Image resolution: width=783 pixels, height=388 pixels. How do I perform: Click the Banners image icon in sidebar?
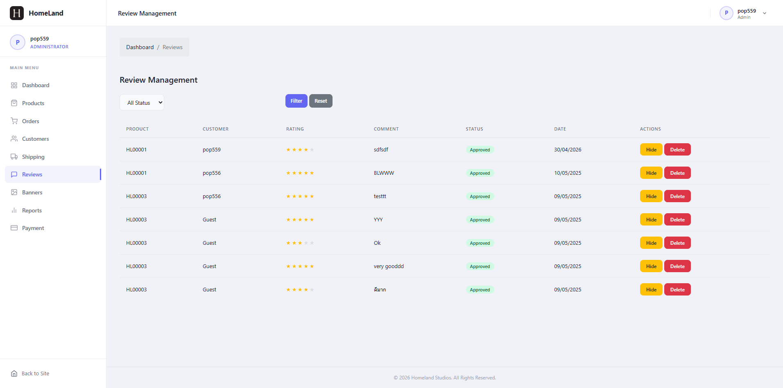tap(14, 192)
